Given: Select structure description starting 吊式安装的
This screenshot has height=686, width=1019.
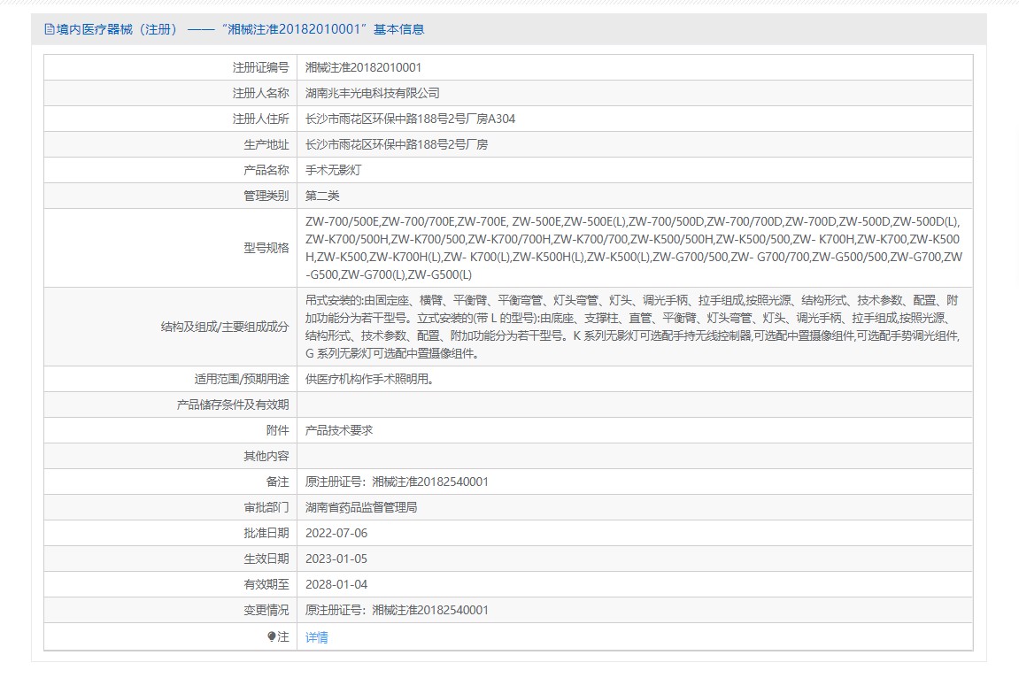Looking at the screenshot, I should point(632,327).
